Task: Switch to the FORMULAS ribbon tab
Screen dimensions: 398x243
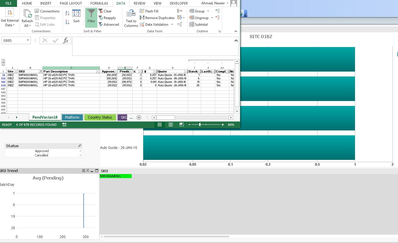Action: tap(99, 3)
